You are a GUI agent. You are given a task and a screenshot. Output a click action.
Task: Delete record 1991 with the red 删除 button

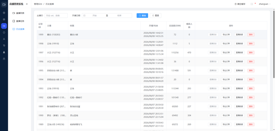pyautogui.click(x=251, y=106)
